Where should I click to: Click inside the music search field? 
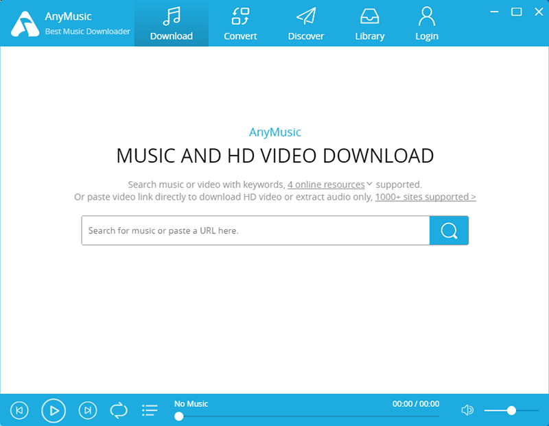254,230
